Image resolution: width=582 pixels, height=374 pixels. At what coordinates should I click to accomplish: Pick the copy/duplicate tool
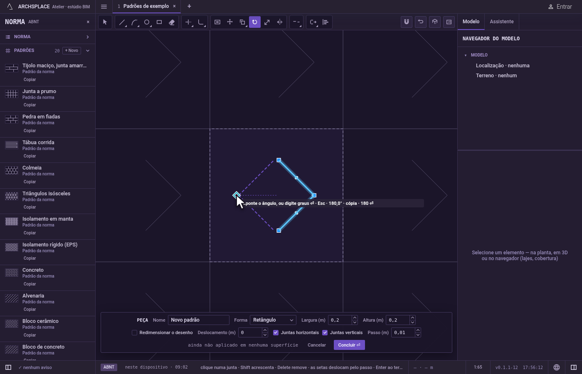(242, 22)
